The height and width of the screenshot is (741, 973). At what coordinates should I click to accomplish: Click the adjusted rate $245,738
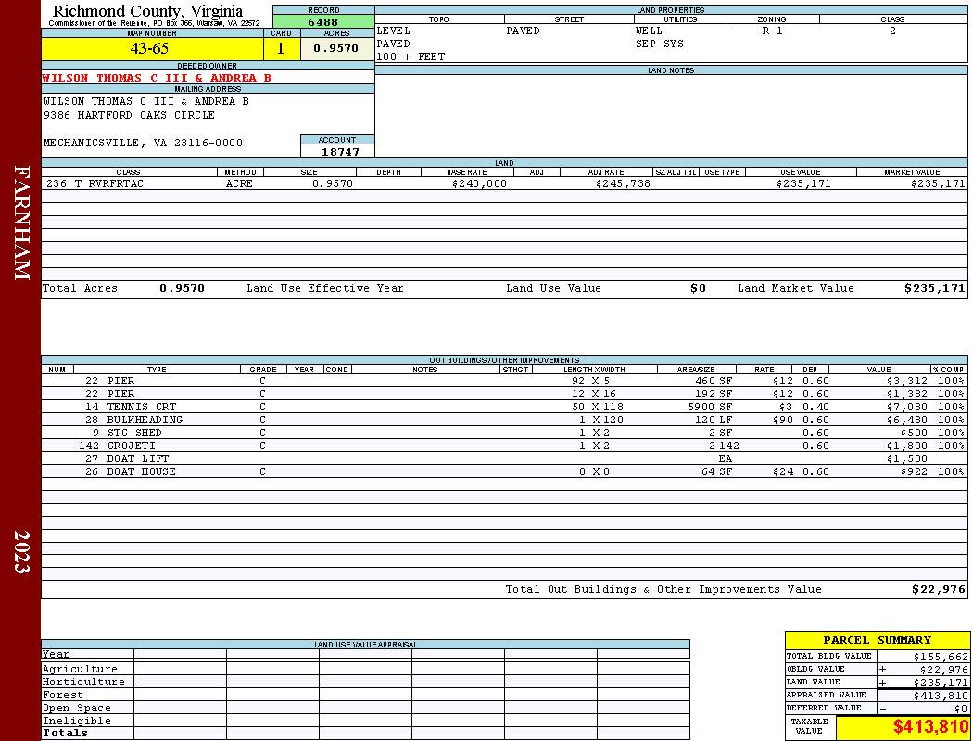[623, 183]
